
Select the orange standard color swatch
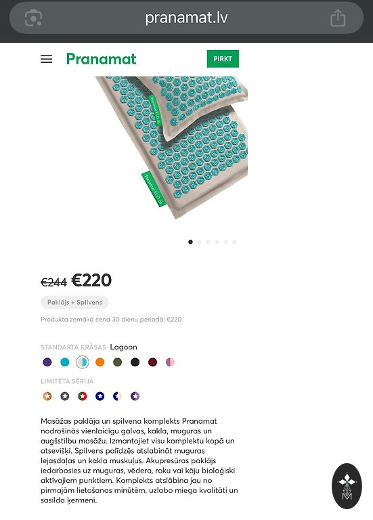click(x=100, y=362)
